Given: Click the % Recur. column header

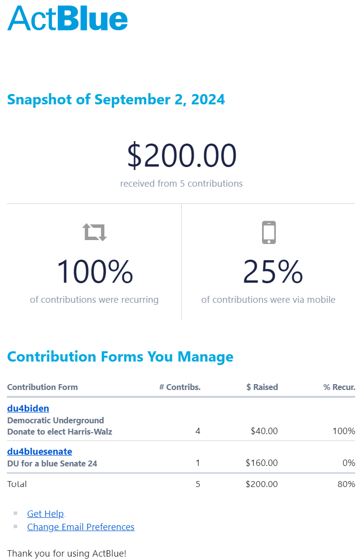Looking at the screenshot, I should pyautogui.click(x=339, y=387).
